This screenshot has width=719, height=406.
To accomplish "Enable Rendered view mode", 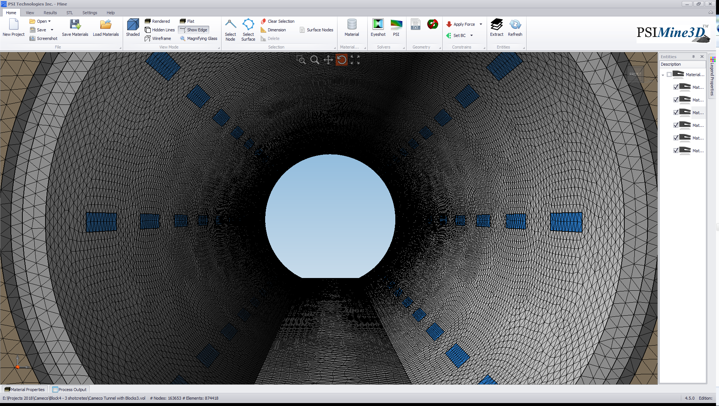I will click(x=157, y=21).
